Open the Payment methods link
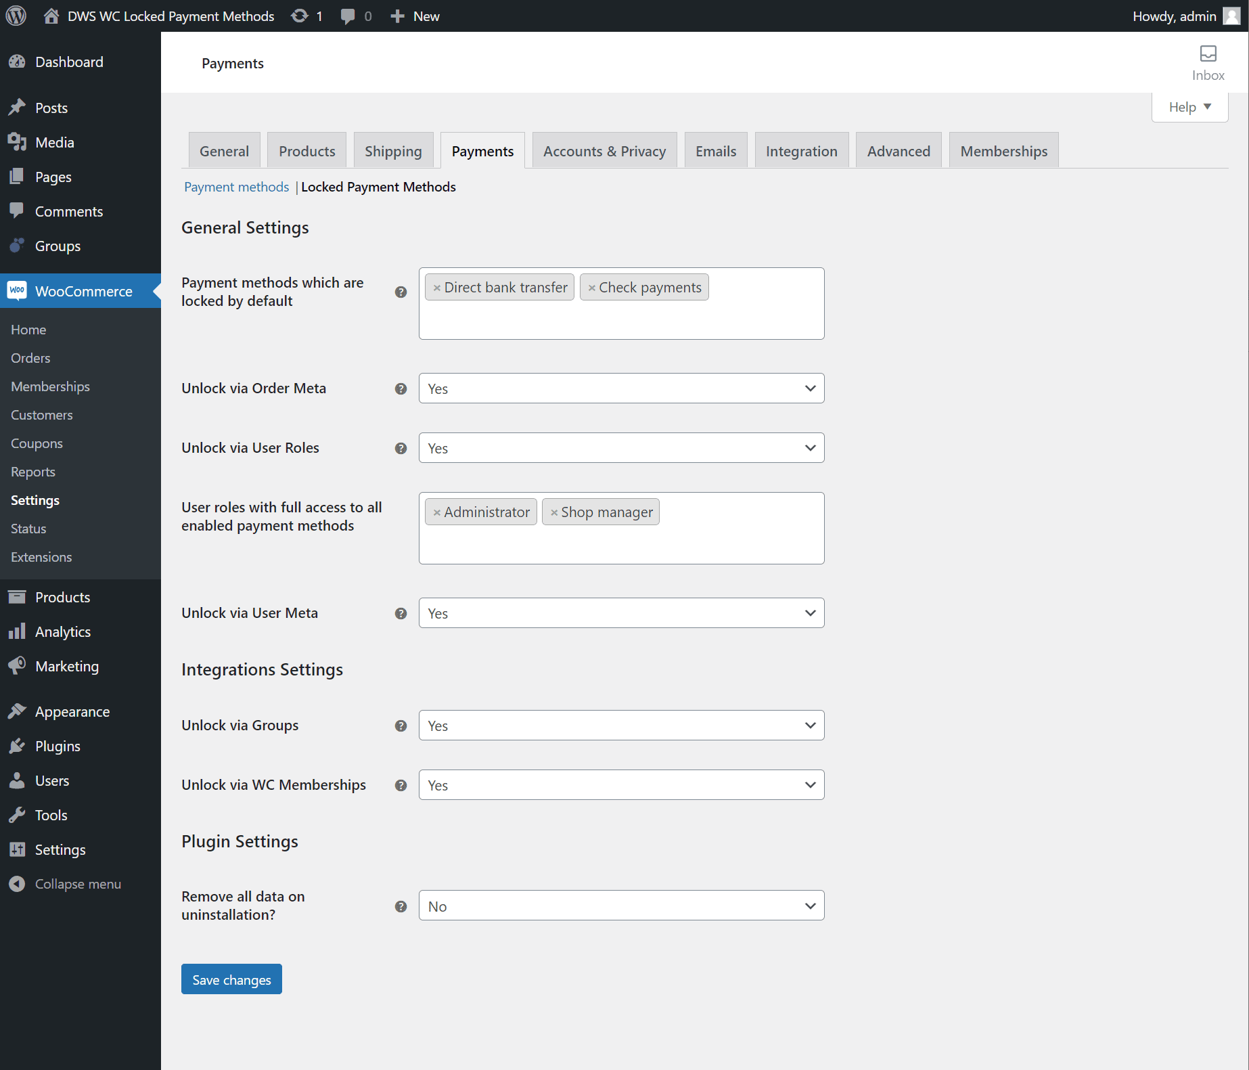The width and height of the screenshot is (1249, 1070). tap(236, 187)
